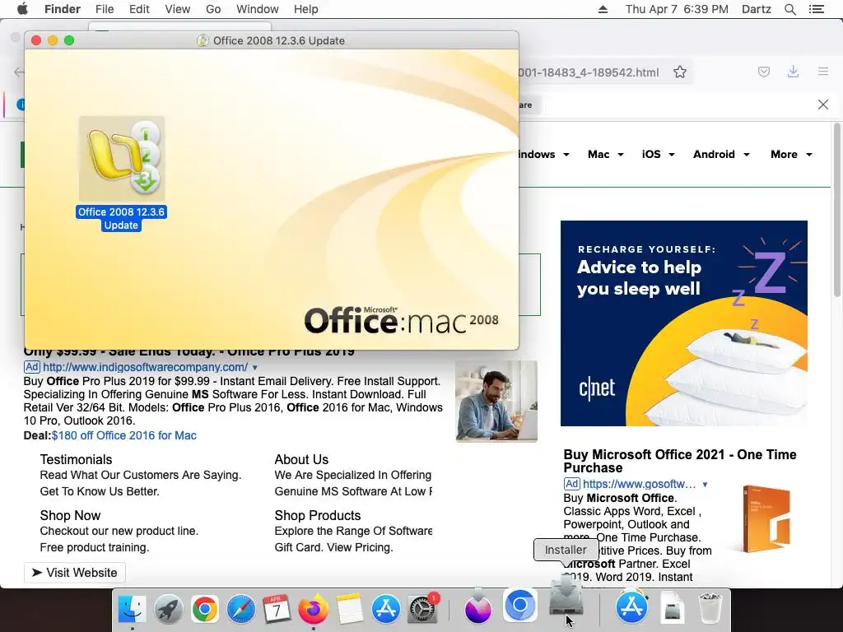843x632 pixels.
Task: Open Finder from the Dock
Action: tap(132, 609)
